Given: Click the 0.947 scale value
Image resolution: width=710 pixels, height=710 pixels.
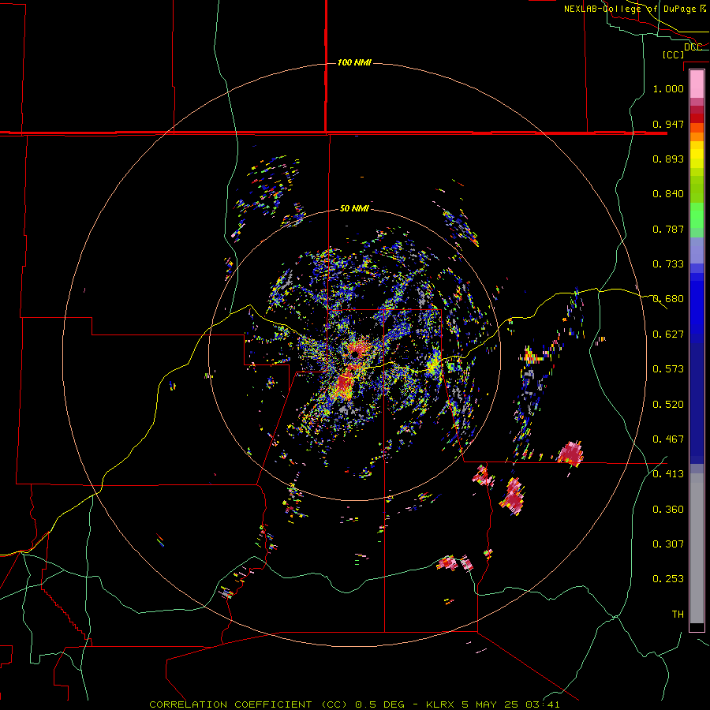Looking at the screenshot, I should (668, 124).
